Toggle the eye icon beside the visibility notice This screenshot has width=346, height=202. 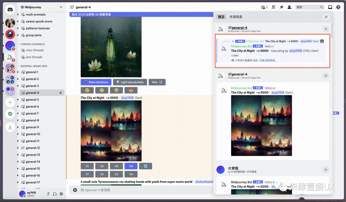pos(233,61)
